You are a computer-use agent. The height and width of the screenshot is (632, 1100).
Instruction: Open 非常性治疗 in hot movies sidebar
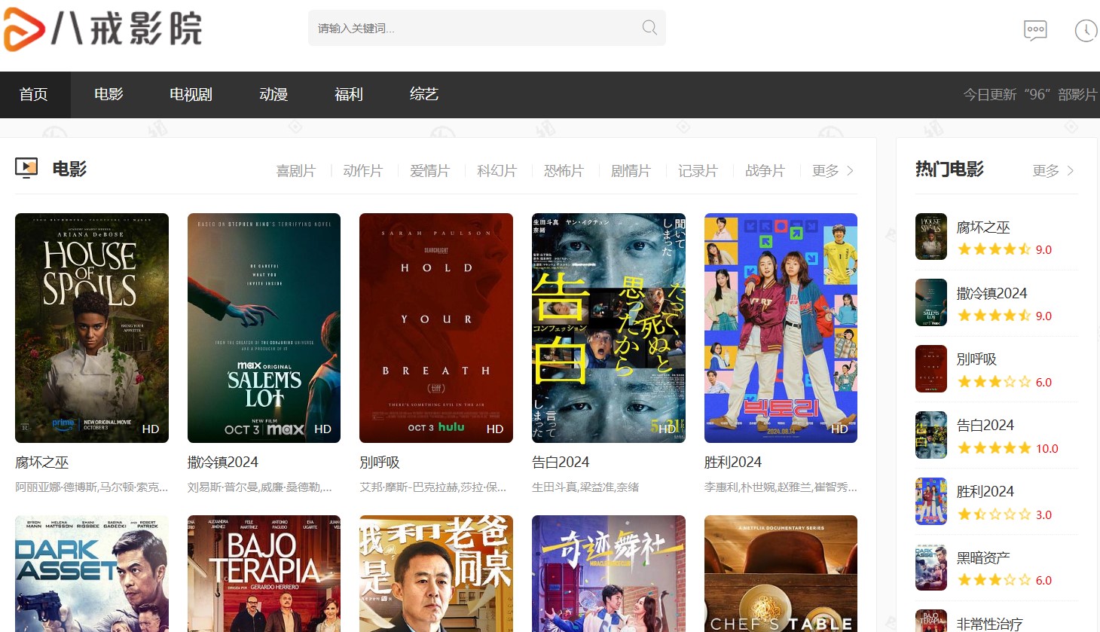click(x=989, y=624)
